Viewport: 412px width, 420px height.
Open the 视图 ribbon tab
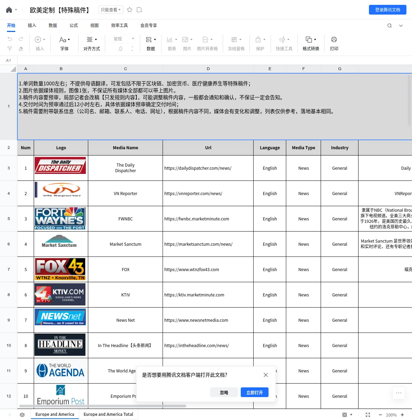coord(94,25)
